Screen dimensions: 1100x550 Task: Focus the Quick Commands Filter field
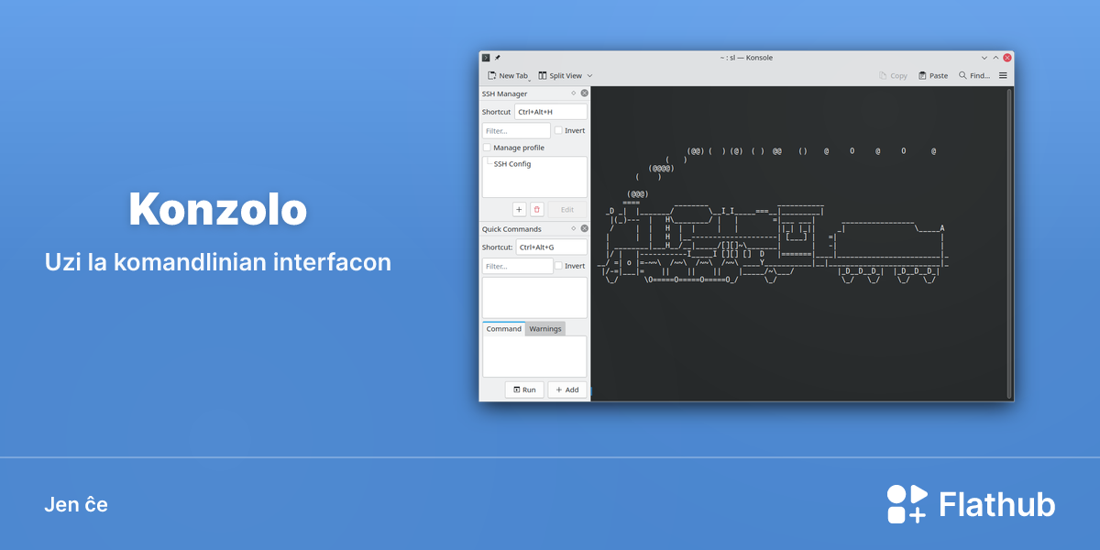click(518, 266)
